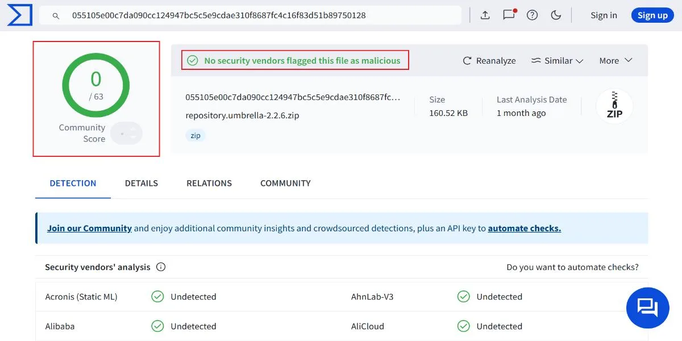Click the Join our Community link

(89, 228)
